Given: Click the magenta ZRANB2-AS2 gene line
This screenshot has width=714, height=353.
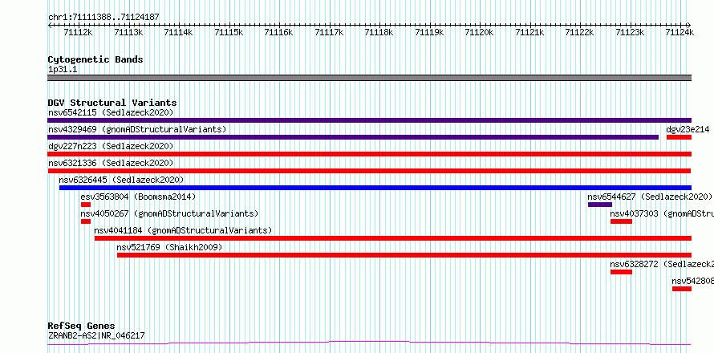Looking at the screenshot, I should coord(369,343).
